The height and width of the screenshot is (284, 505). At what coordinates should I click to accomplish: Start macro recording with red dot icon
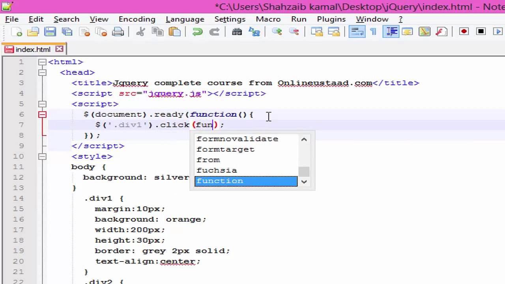(x=464, y=32)
